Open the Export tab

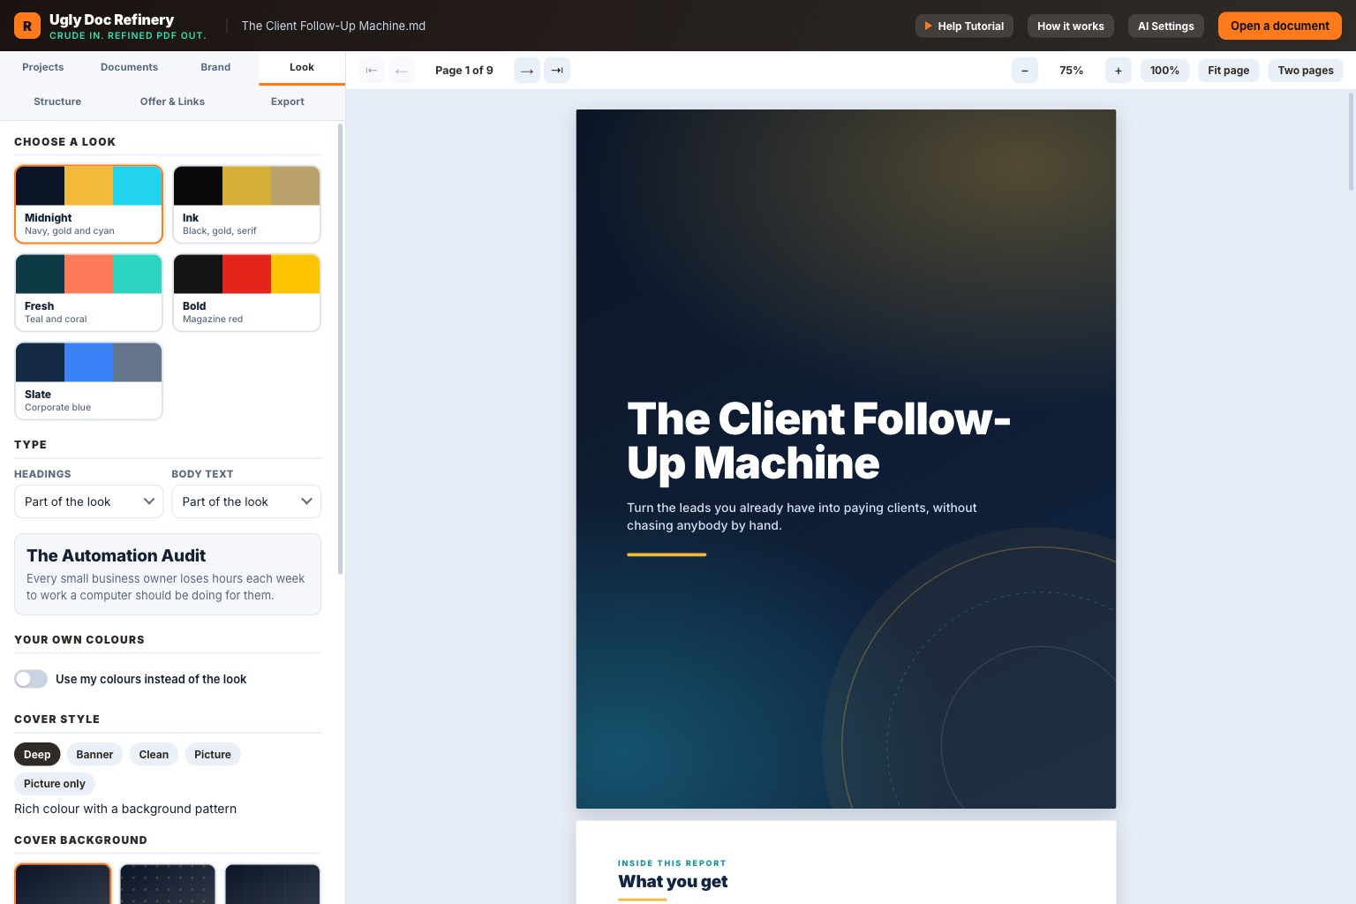tap(288, 102)
